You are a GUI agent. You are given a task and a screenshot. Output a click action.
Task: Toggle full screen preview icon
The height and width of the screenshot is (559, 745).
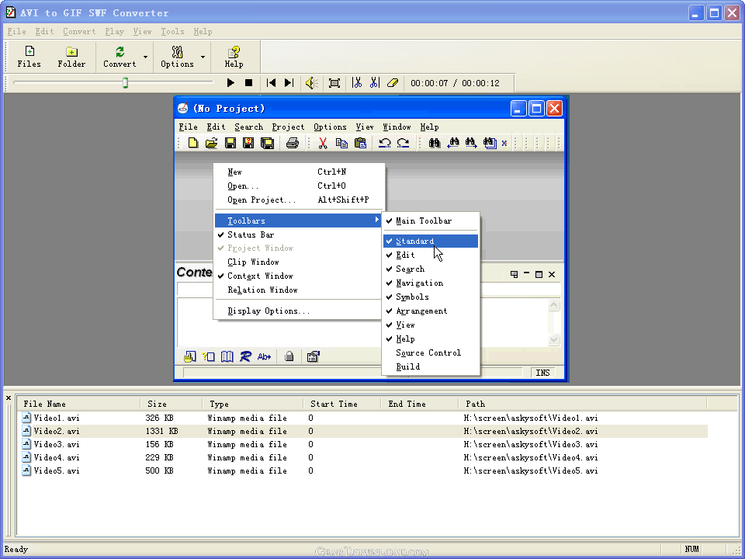(x=334, y=83)
